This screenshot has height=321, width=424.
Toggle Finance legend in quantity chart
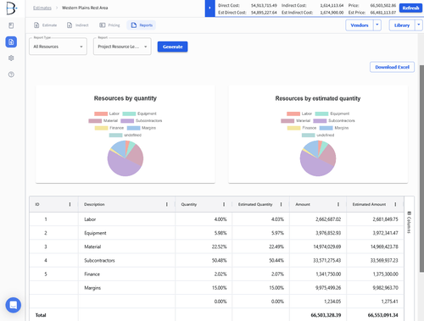pos(109,128)
